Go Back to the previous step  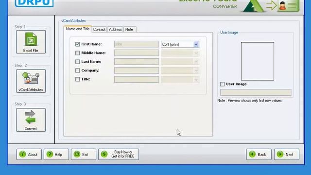[259, 155]
